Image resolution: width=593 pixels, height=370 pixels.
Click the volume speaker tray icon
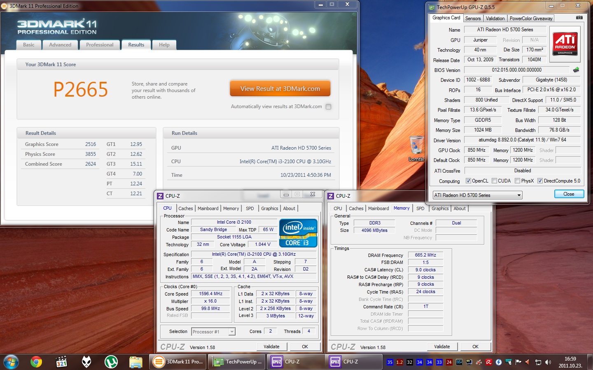pos(548,362)
